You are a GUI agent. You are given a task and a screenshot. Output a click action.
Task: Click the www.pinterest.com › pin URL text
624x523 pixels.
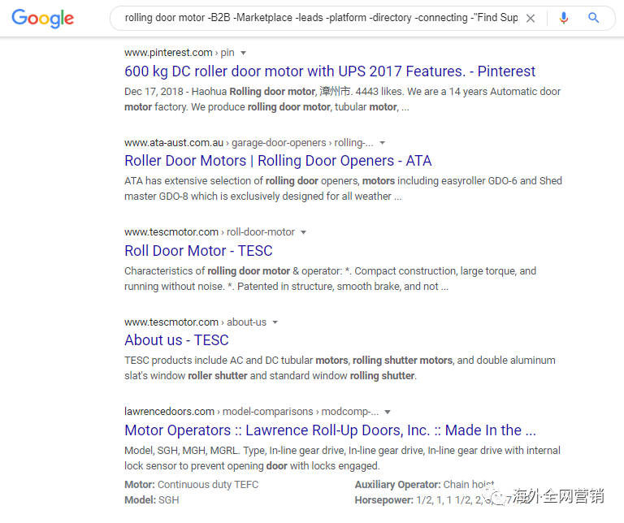[x=179, y=53]
